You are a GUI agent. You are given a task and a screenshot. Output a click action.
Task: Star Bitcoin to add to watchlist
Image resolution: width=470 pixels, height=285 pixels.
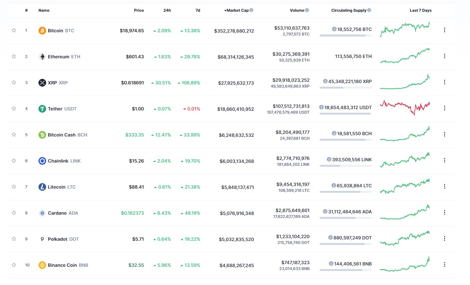[x=14, y=30]
